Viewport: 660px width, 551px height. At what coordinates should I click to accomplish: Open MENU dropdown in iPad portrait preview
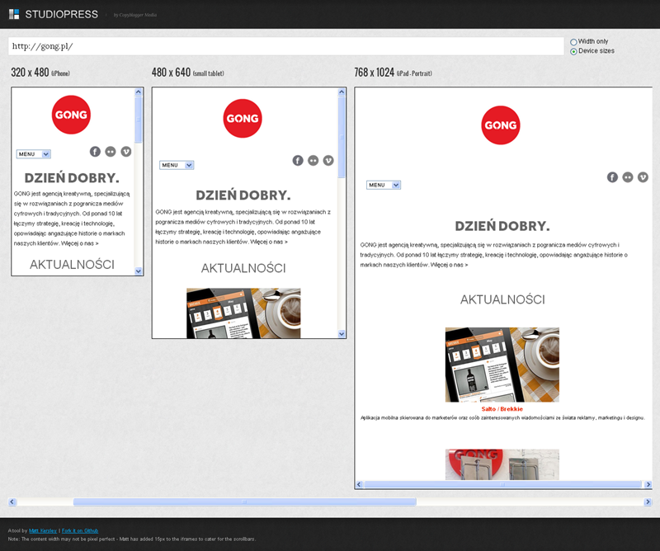(383, 185)
